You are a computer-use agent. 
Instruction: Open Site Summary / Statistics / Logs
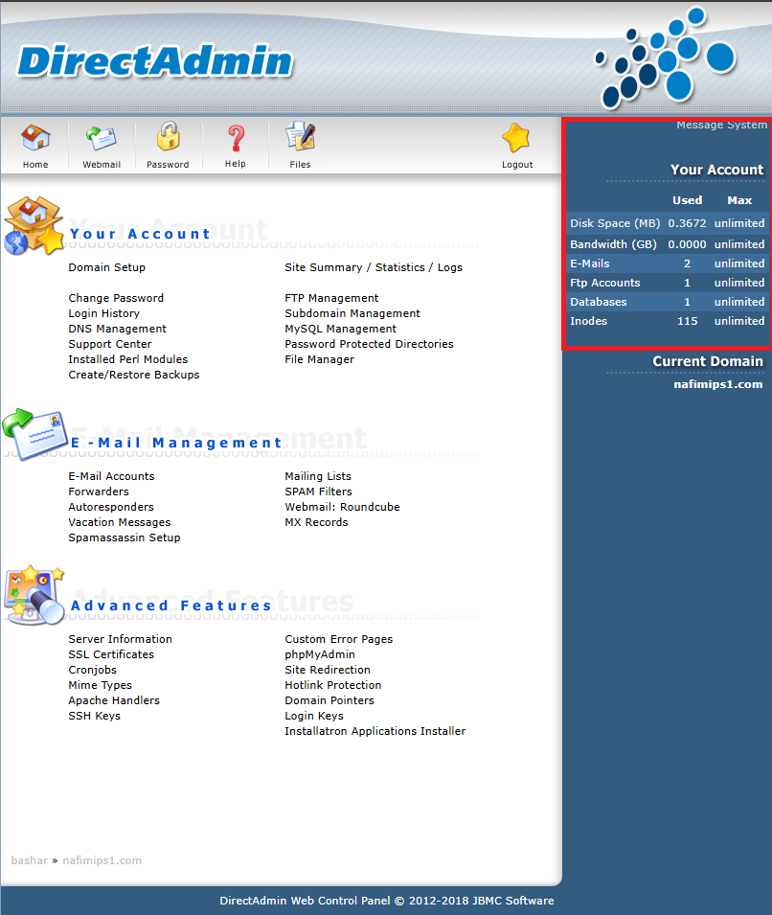[374, 267]
